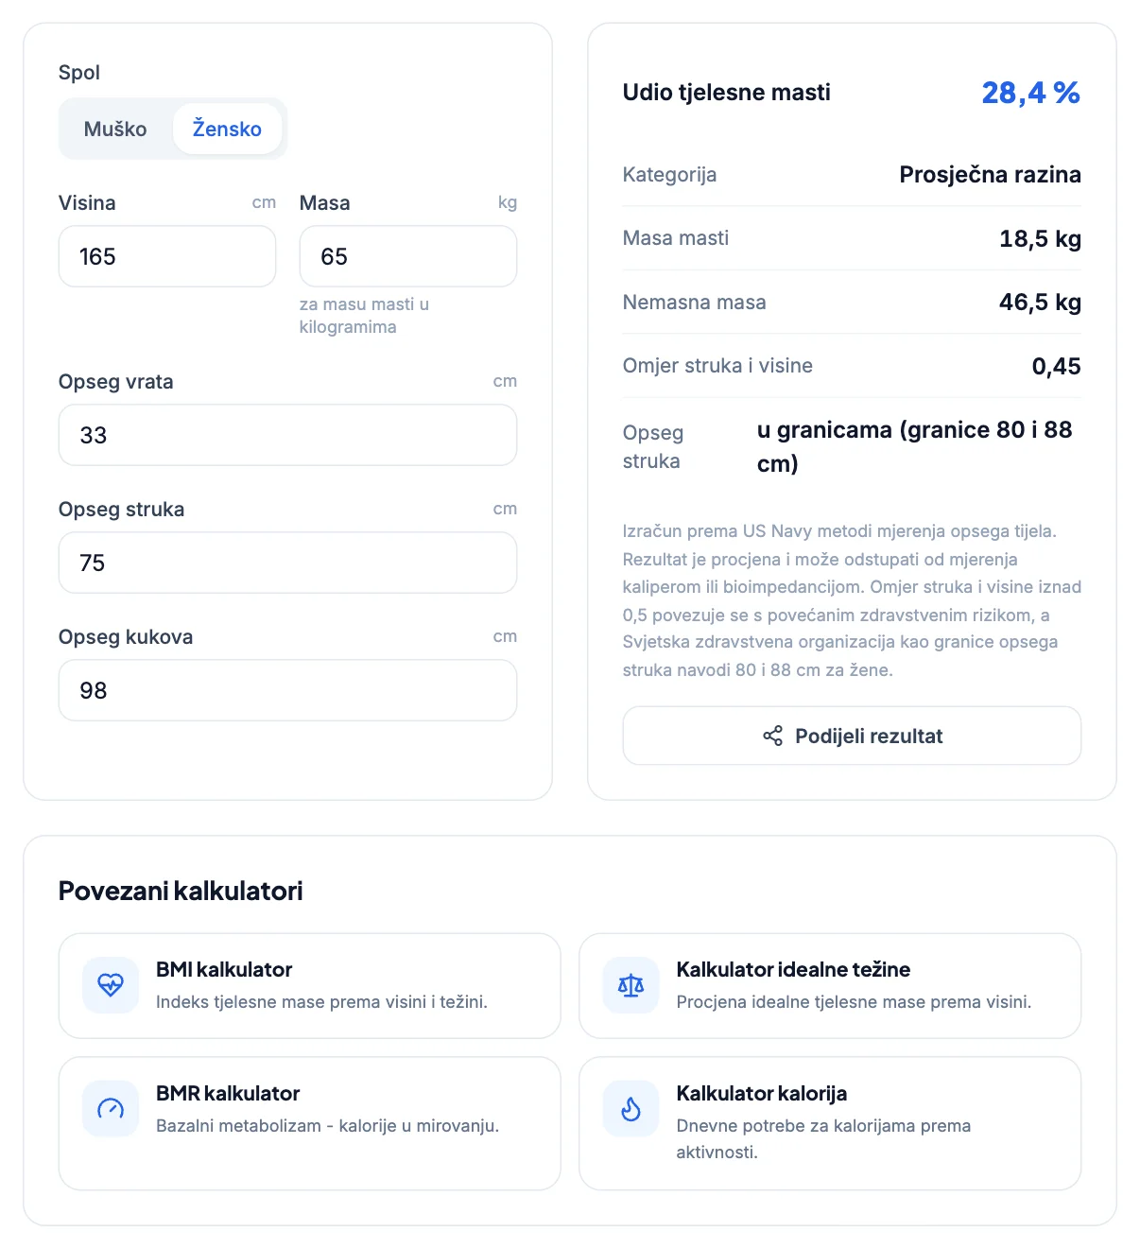
Task: Select Muško gender option
Action: point(115,129)
